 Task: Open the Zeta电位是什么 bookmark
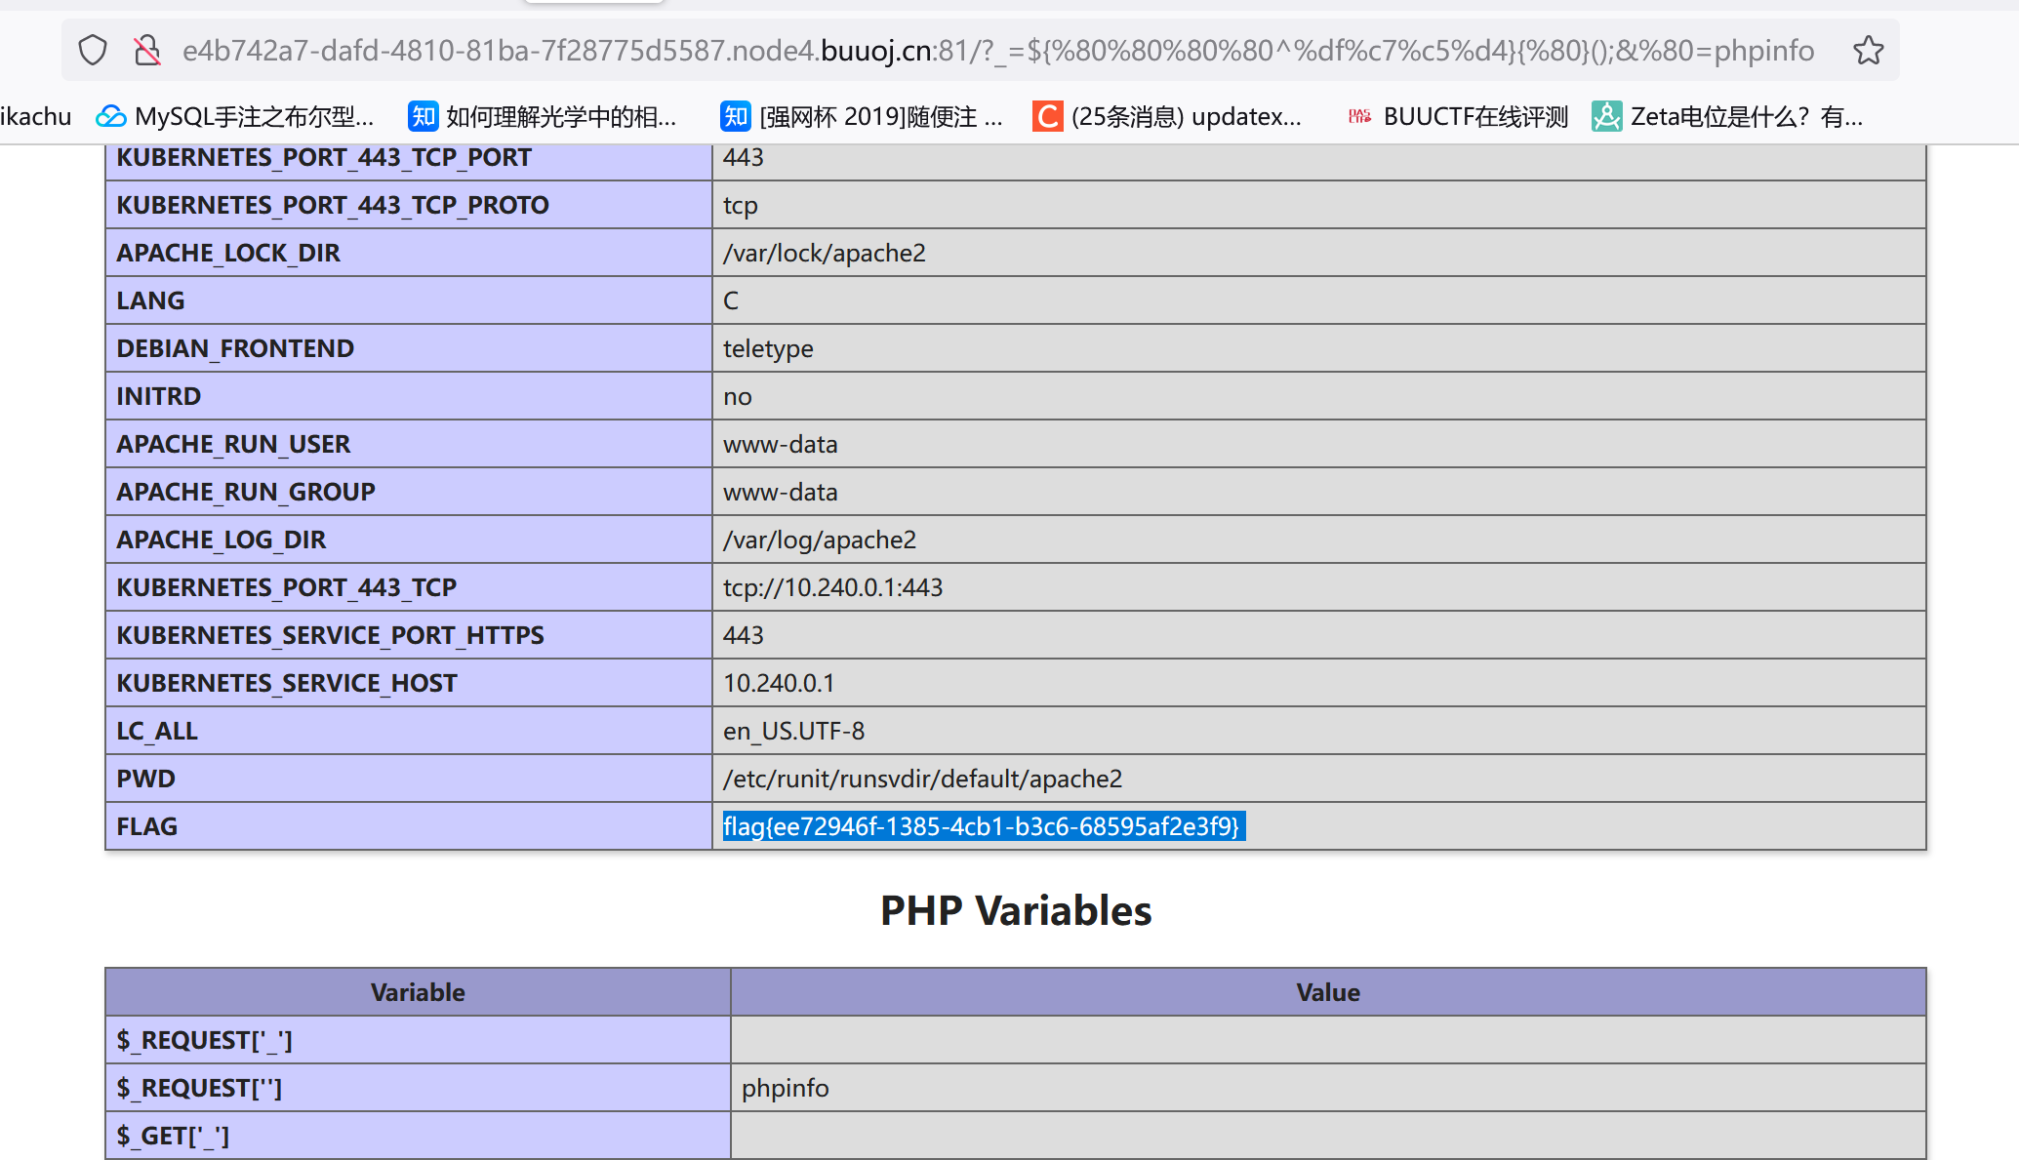(x=1728, y=117)
